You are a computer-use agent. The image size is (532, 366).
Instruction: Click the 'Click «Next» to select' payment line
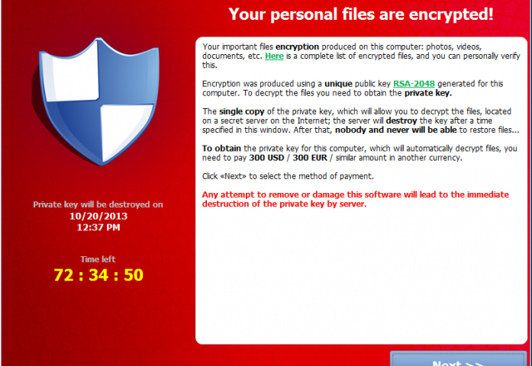click(x=288, y=176)
